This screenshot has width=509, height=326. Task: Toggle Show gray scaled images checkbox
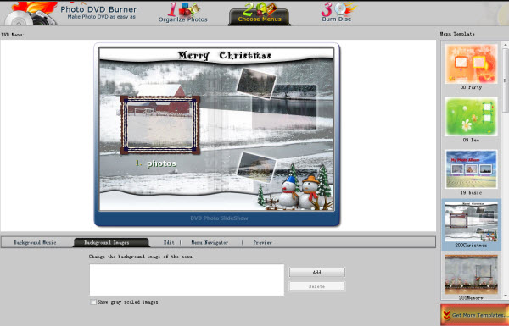[93, 302]
